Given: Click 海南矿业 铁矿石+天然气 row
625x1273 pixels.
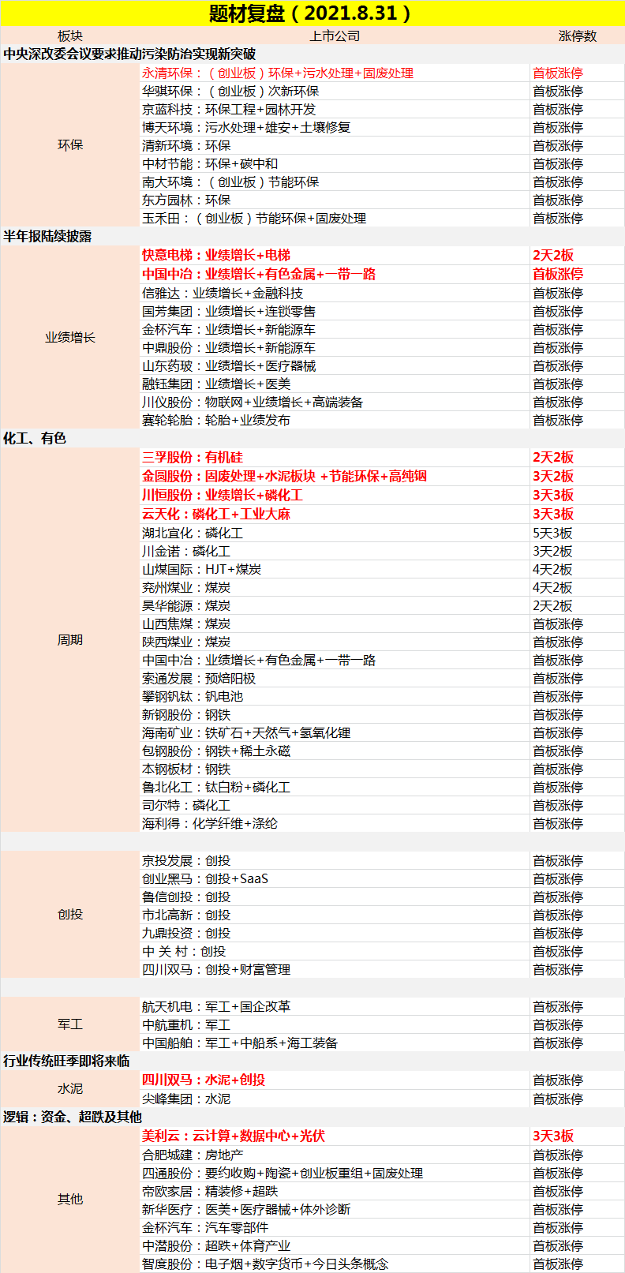Looking at the screenshot, I should (x=246, y=733).
